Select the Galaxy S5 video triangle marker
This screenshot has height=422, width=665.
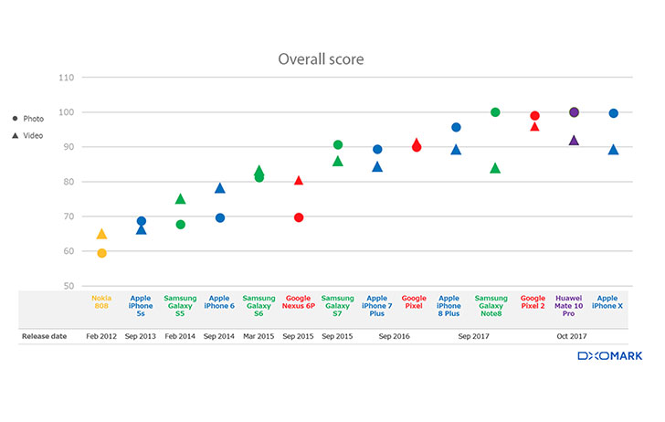(x=180, y=198)
